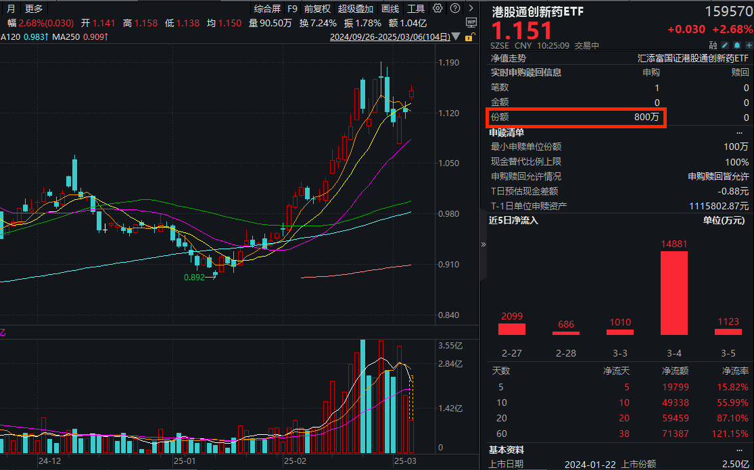Click the 融 margin trading icon
The width and height of the screenshot is (754, 470).
tap(713, 45)
